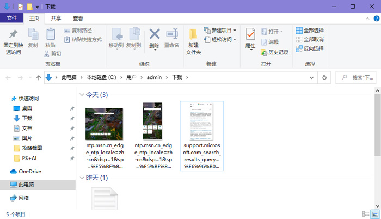Select the blank document under Yesterday

point(105,198)
